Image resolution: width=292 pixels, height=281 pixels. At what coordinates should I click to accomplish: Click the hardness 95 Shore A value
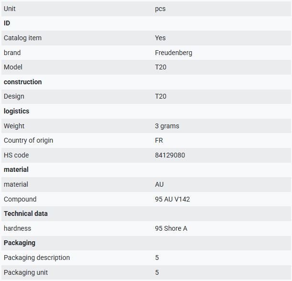[x=171, y=228]
